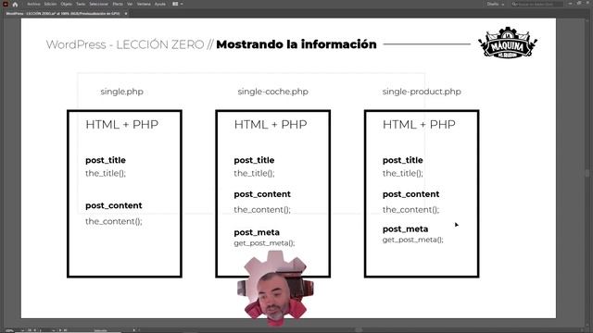Screen dimensions: 593x333
Task: Click 'the_title();' in the single.php box
Action: coord(106,174)
